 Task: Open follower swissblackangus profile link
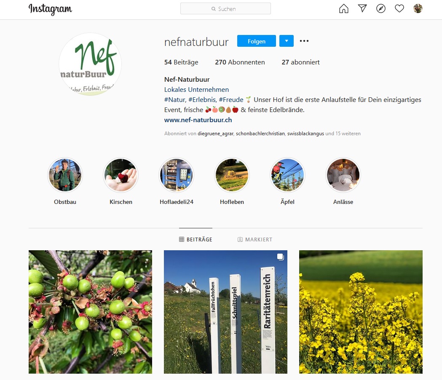[x=305, y=134]
